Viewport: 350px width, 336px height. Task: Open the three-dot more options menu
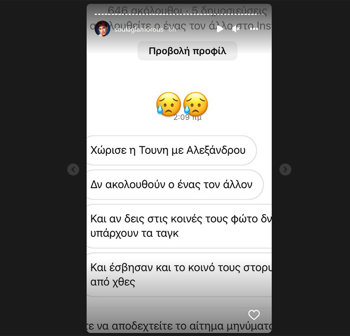254,29
